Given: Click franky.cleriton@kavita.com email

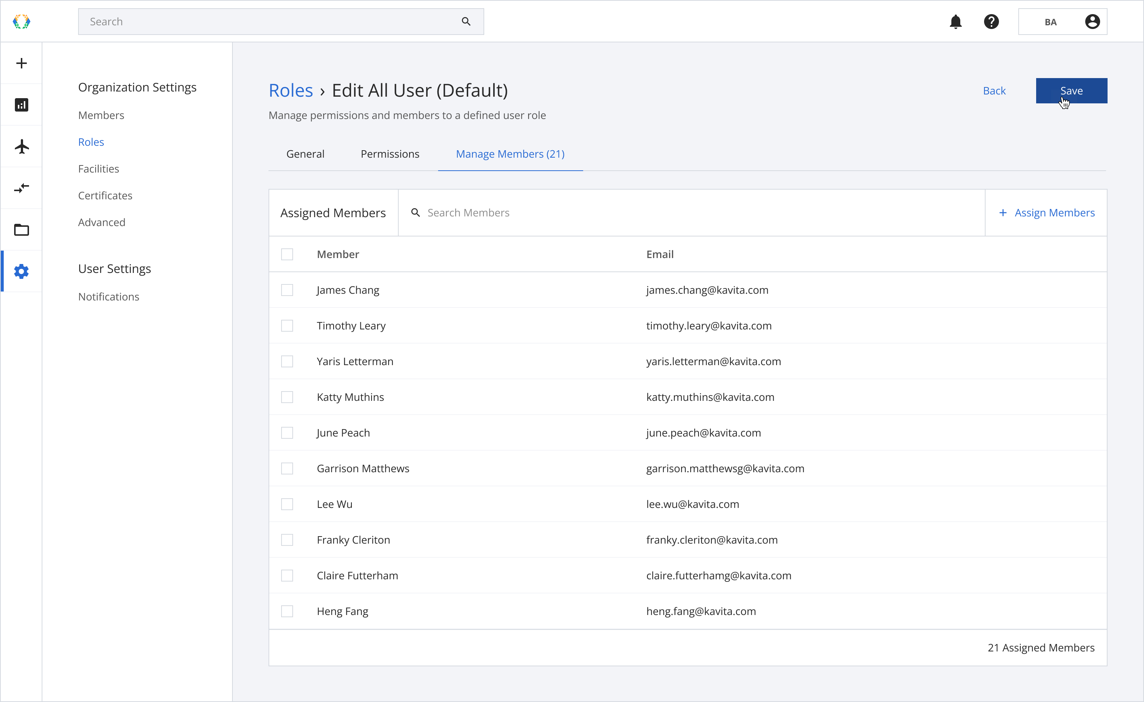Looking at the screenshot, I should pyautogui.click(x=712, y=540).
